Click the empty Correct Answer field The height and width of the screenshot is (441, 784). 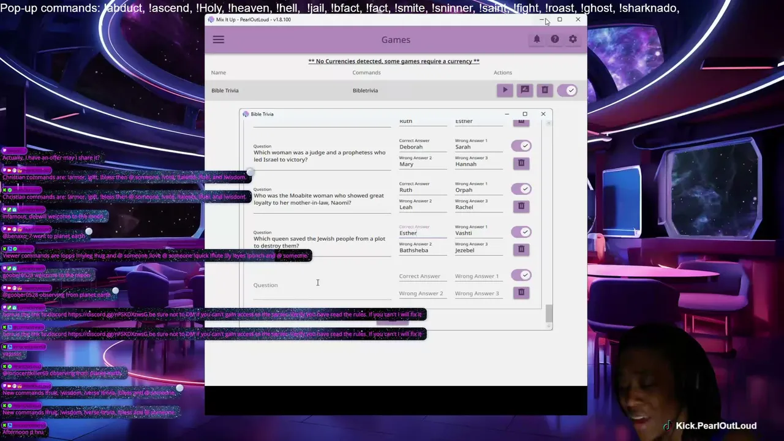coord(423,276)
